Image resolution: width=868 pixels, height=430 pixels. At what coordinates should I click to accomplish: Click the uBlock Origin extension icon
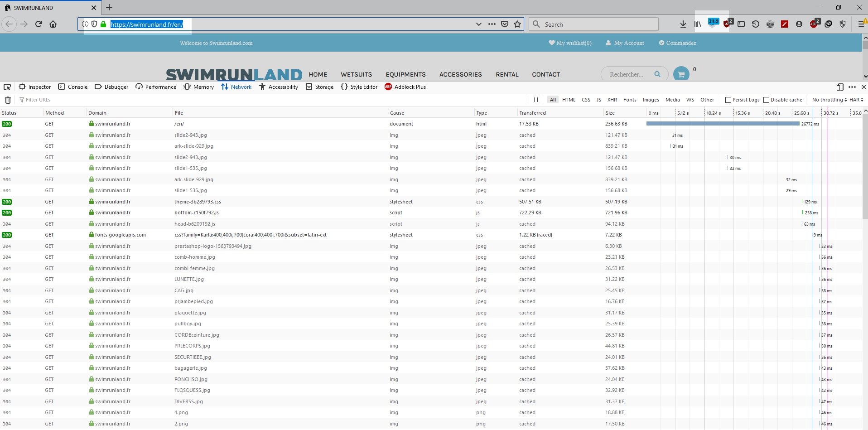point(728,23)
